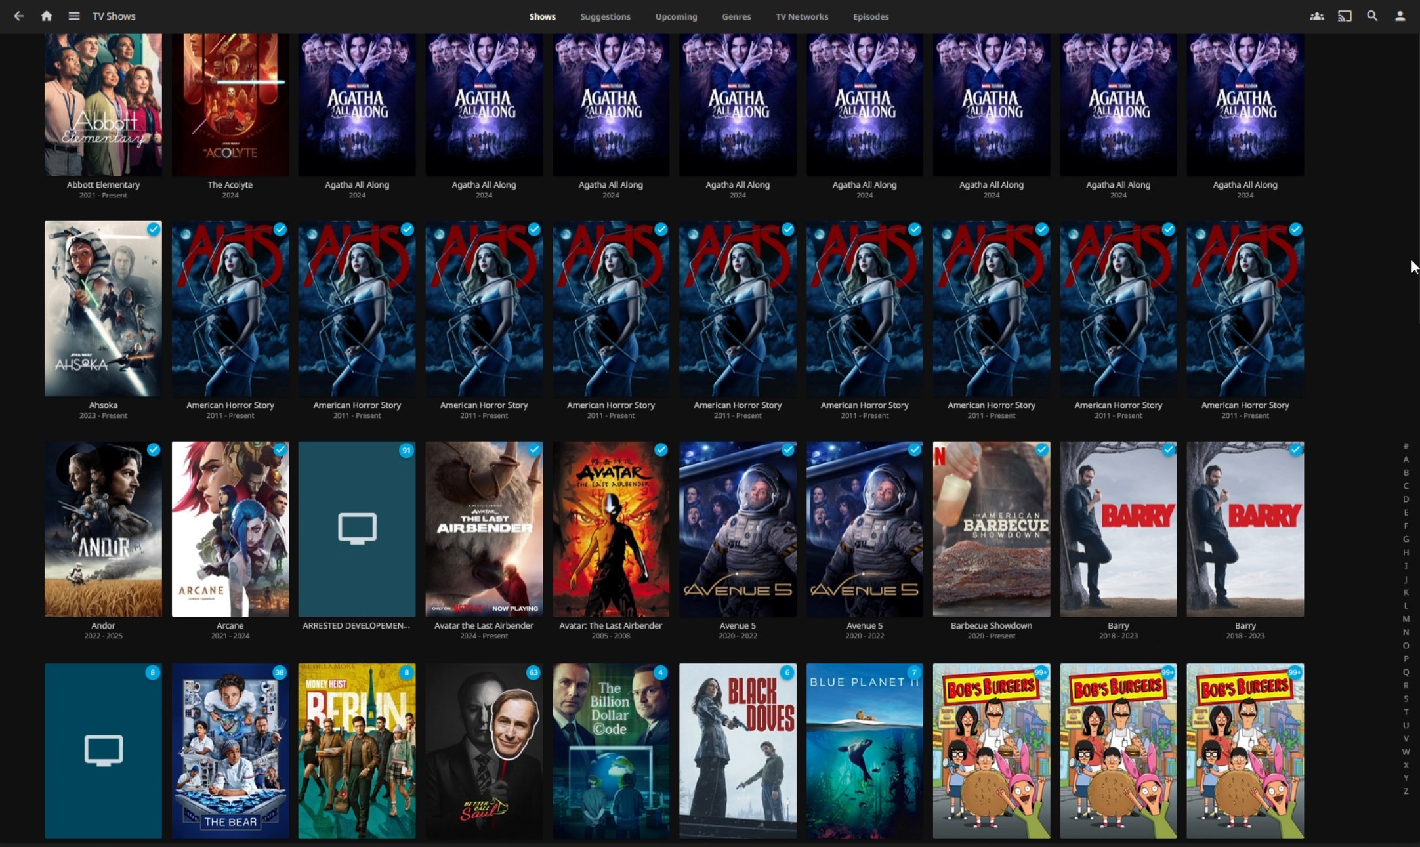Open the user profile icon

coord(1400,16)
